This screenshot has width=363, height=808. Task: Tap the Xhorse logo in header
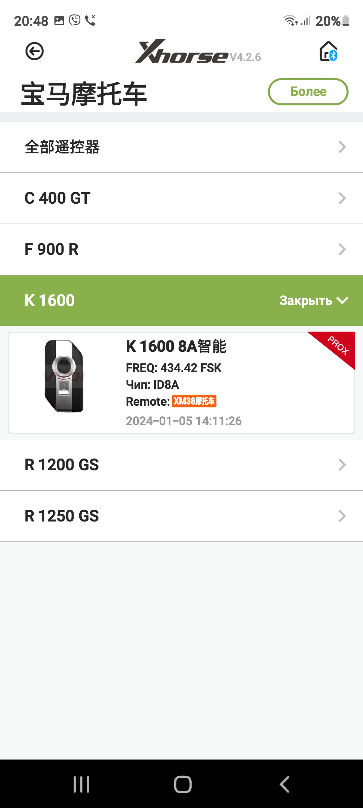point(182,52)
